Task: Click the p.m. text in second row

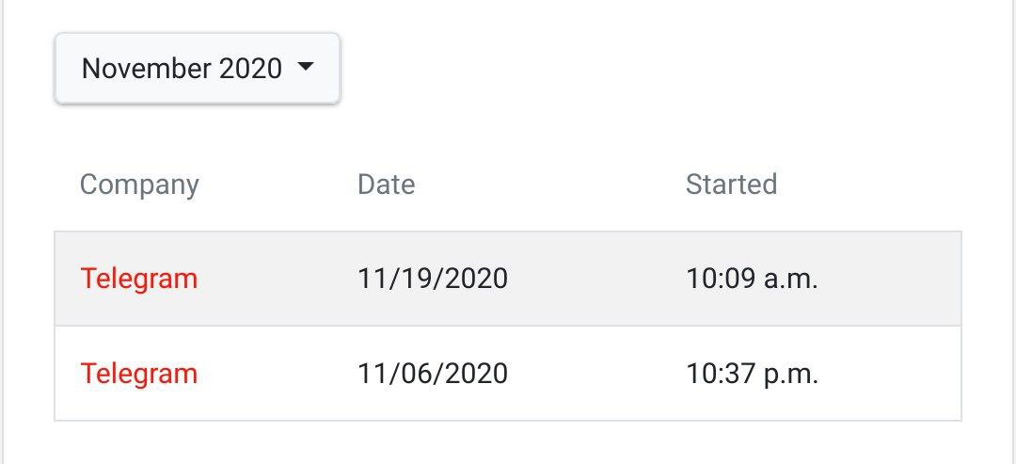Action: click(791, 376)
